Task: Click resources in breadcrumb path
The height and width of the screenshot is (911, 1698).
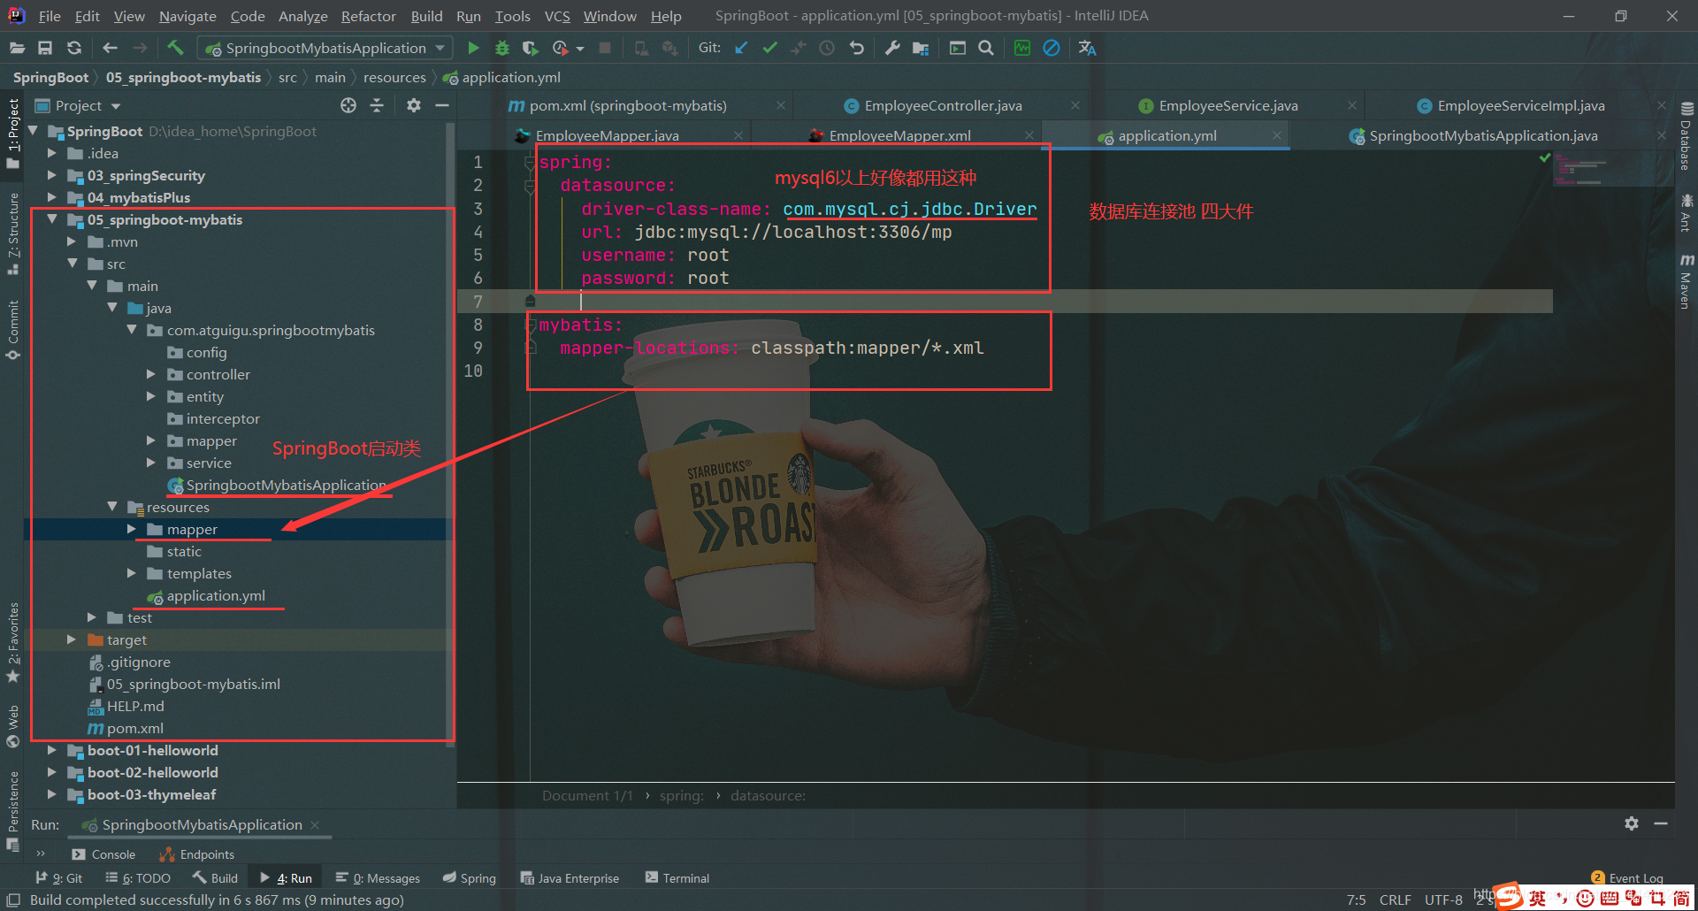Action: click(x=394, y=78)
